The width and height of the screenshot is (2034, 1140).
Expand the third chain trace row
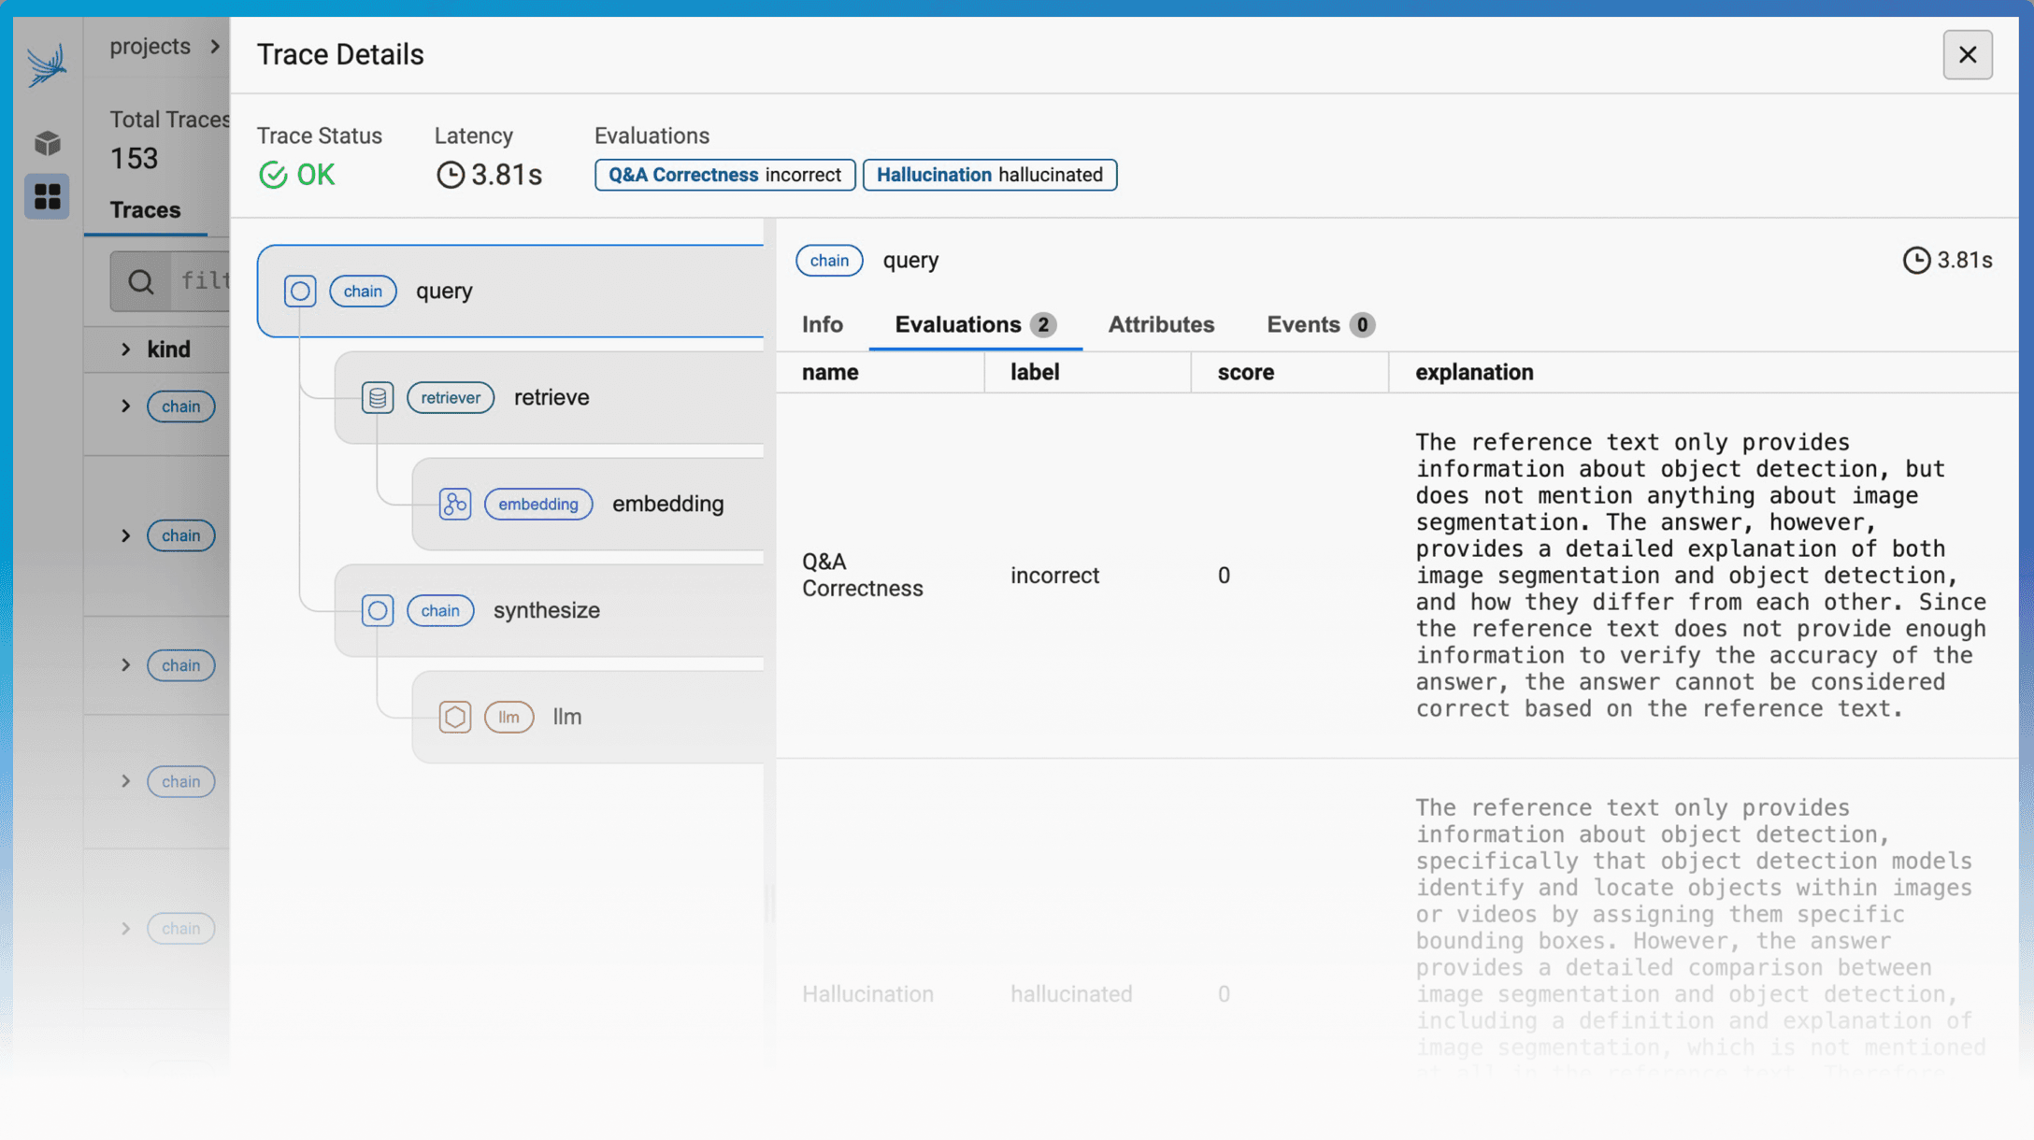(126, 665)
